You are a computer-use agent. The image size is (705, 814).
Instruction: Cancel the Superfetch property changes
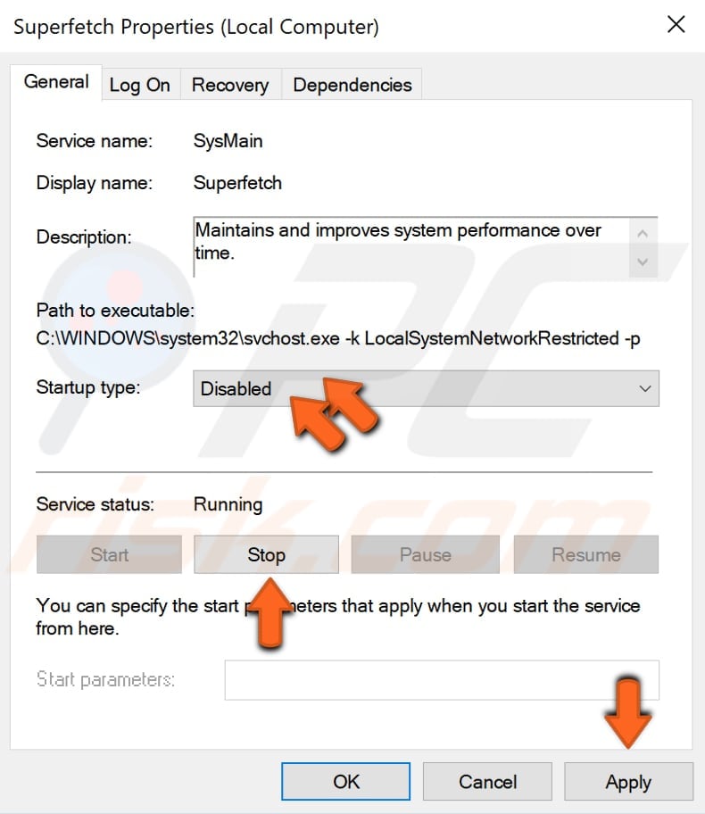pos(486,781)
